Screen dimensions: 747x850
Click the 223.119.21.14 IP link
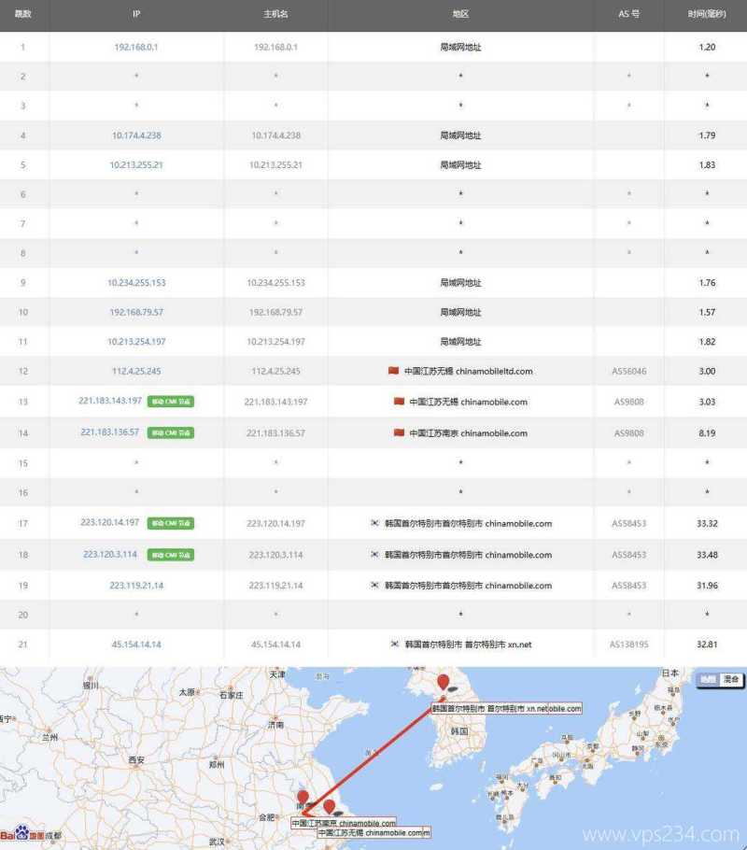[x=136, y=585]
